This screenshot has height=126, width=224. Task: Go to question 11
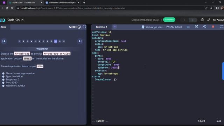(59, 41)
